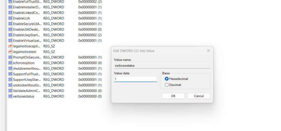Select the undockwithoutlogon registry entry
Screen dimensions: 281x131
(27, 85)
